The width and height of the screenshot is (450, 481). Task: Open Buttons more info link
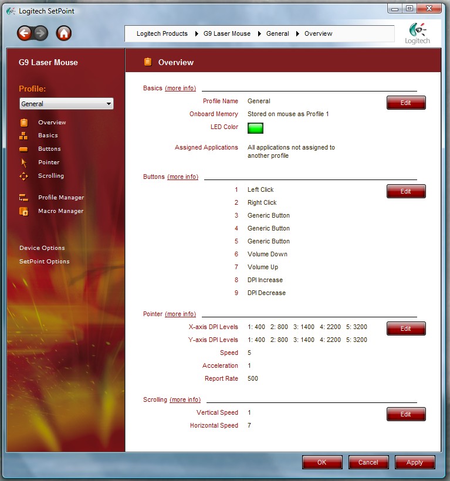click(183, 177)
